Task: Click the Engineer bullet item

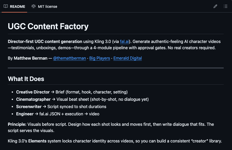Action: point(25,114)
